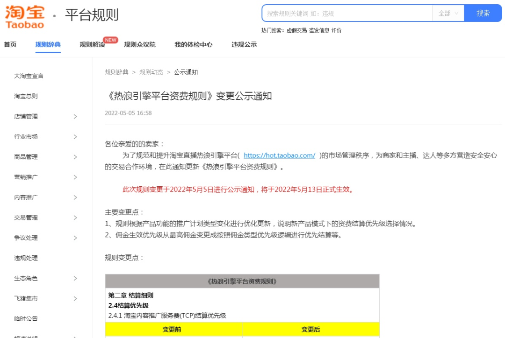Click the red effective-date notice text
The width and height of the screenshot is (505, 338).
[238, 190]
